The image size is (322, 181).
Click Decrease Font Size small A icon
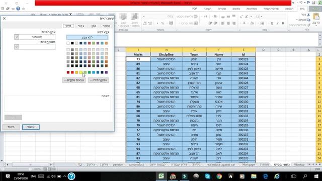[x=241, y=17]
